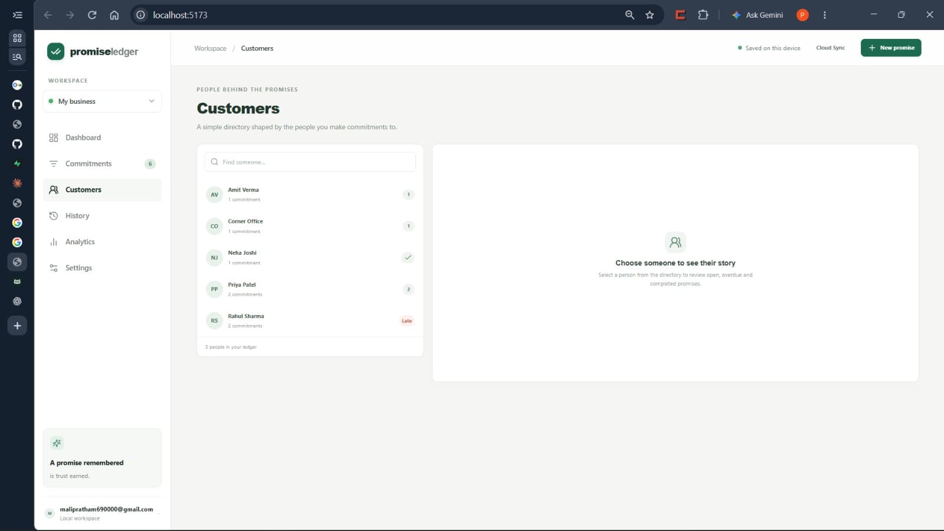Click the RS avatar icon
Viewport: 944px width, 531px height.
214,321
